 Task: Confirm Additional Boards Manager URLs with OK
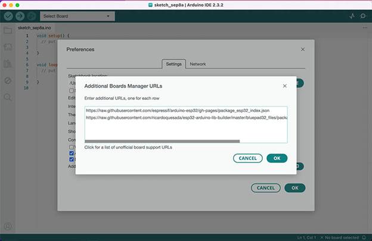click(277, 158)
